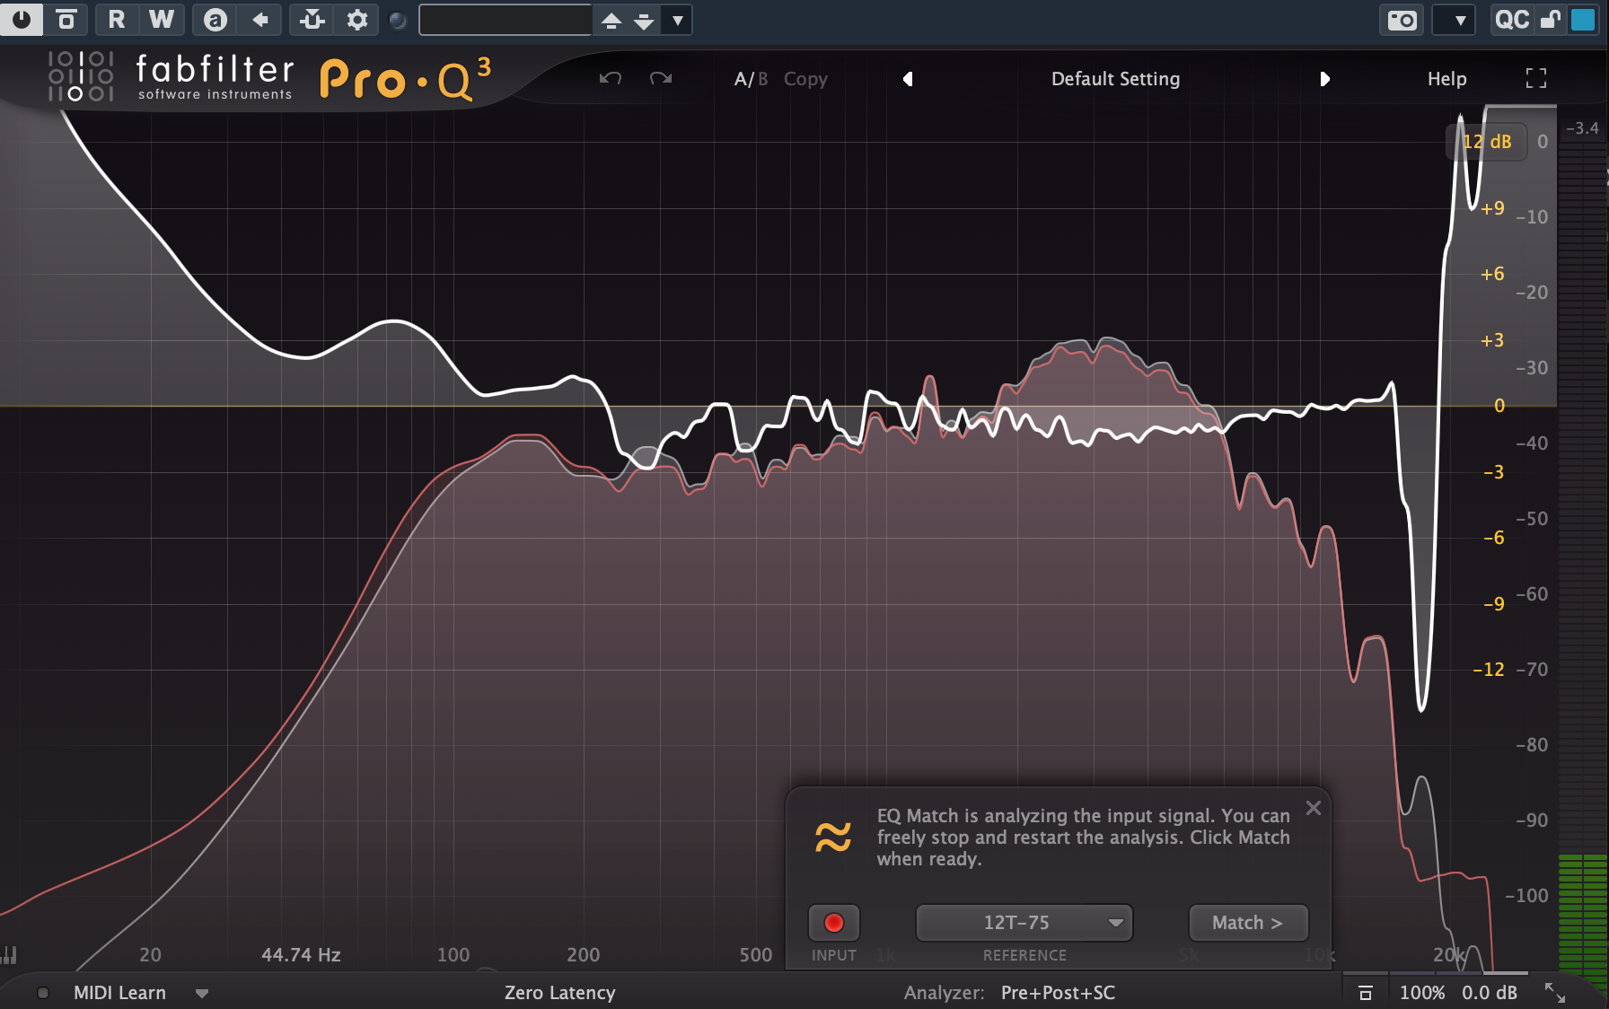Open the Default Setting preset menu

(1115, 79)
